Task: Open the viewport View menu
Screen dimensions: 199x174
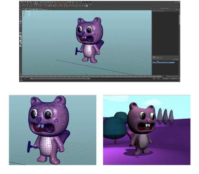Action: pos(23,8)
